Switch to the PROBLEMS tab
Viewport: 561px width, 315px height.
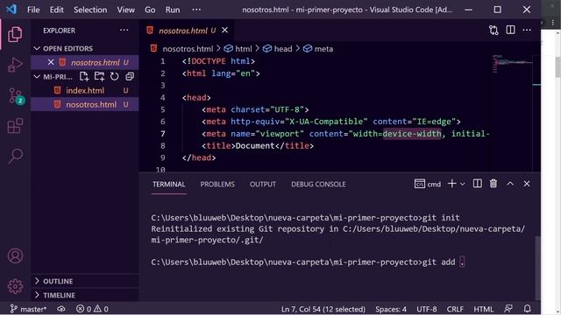(x=217, y=185)
